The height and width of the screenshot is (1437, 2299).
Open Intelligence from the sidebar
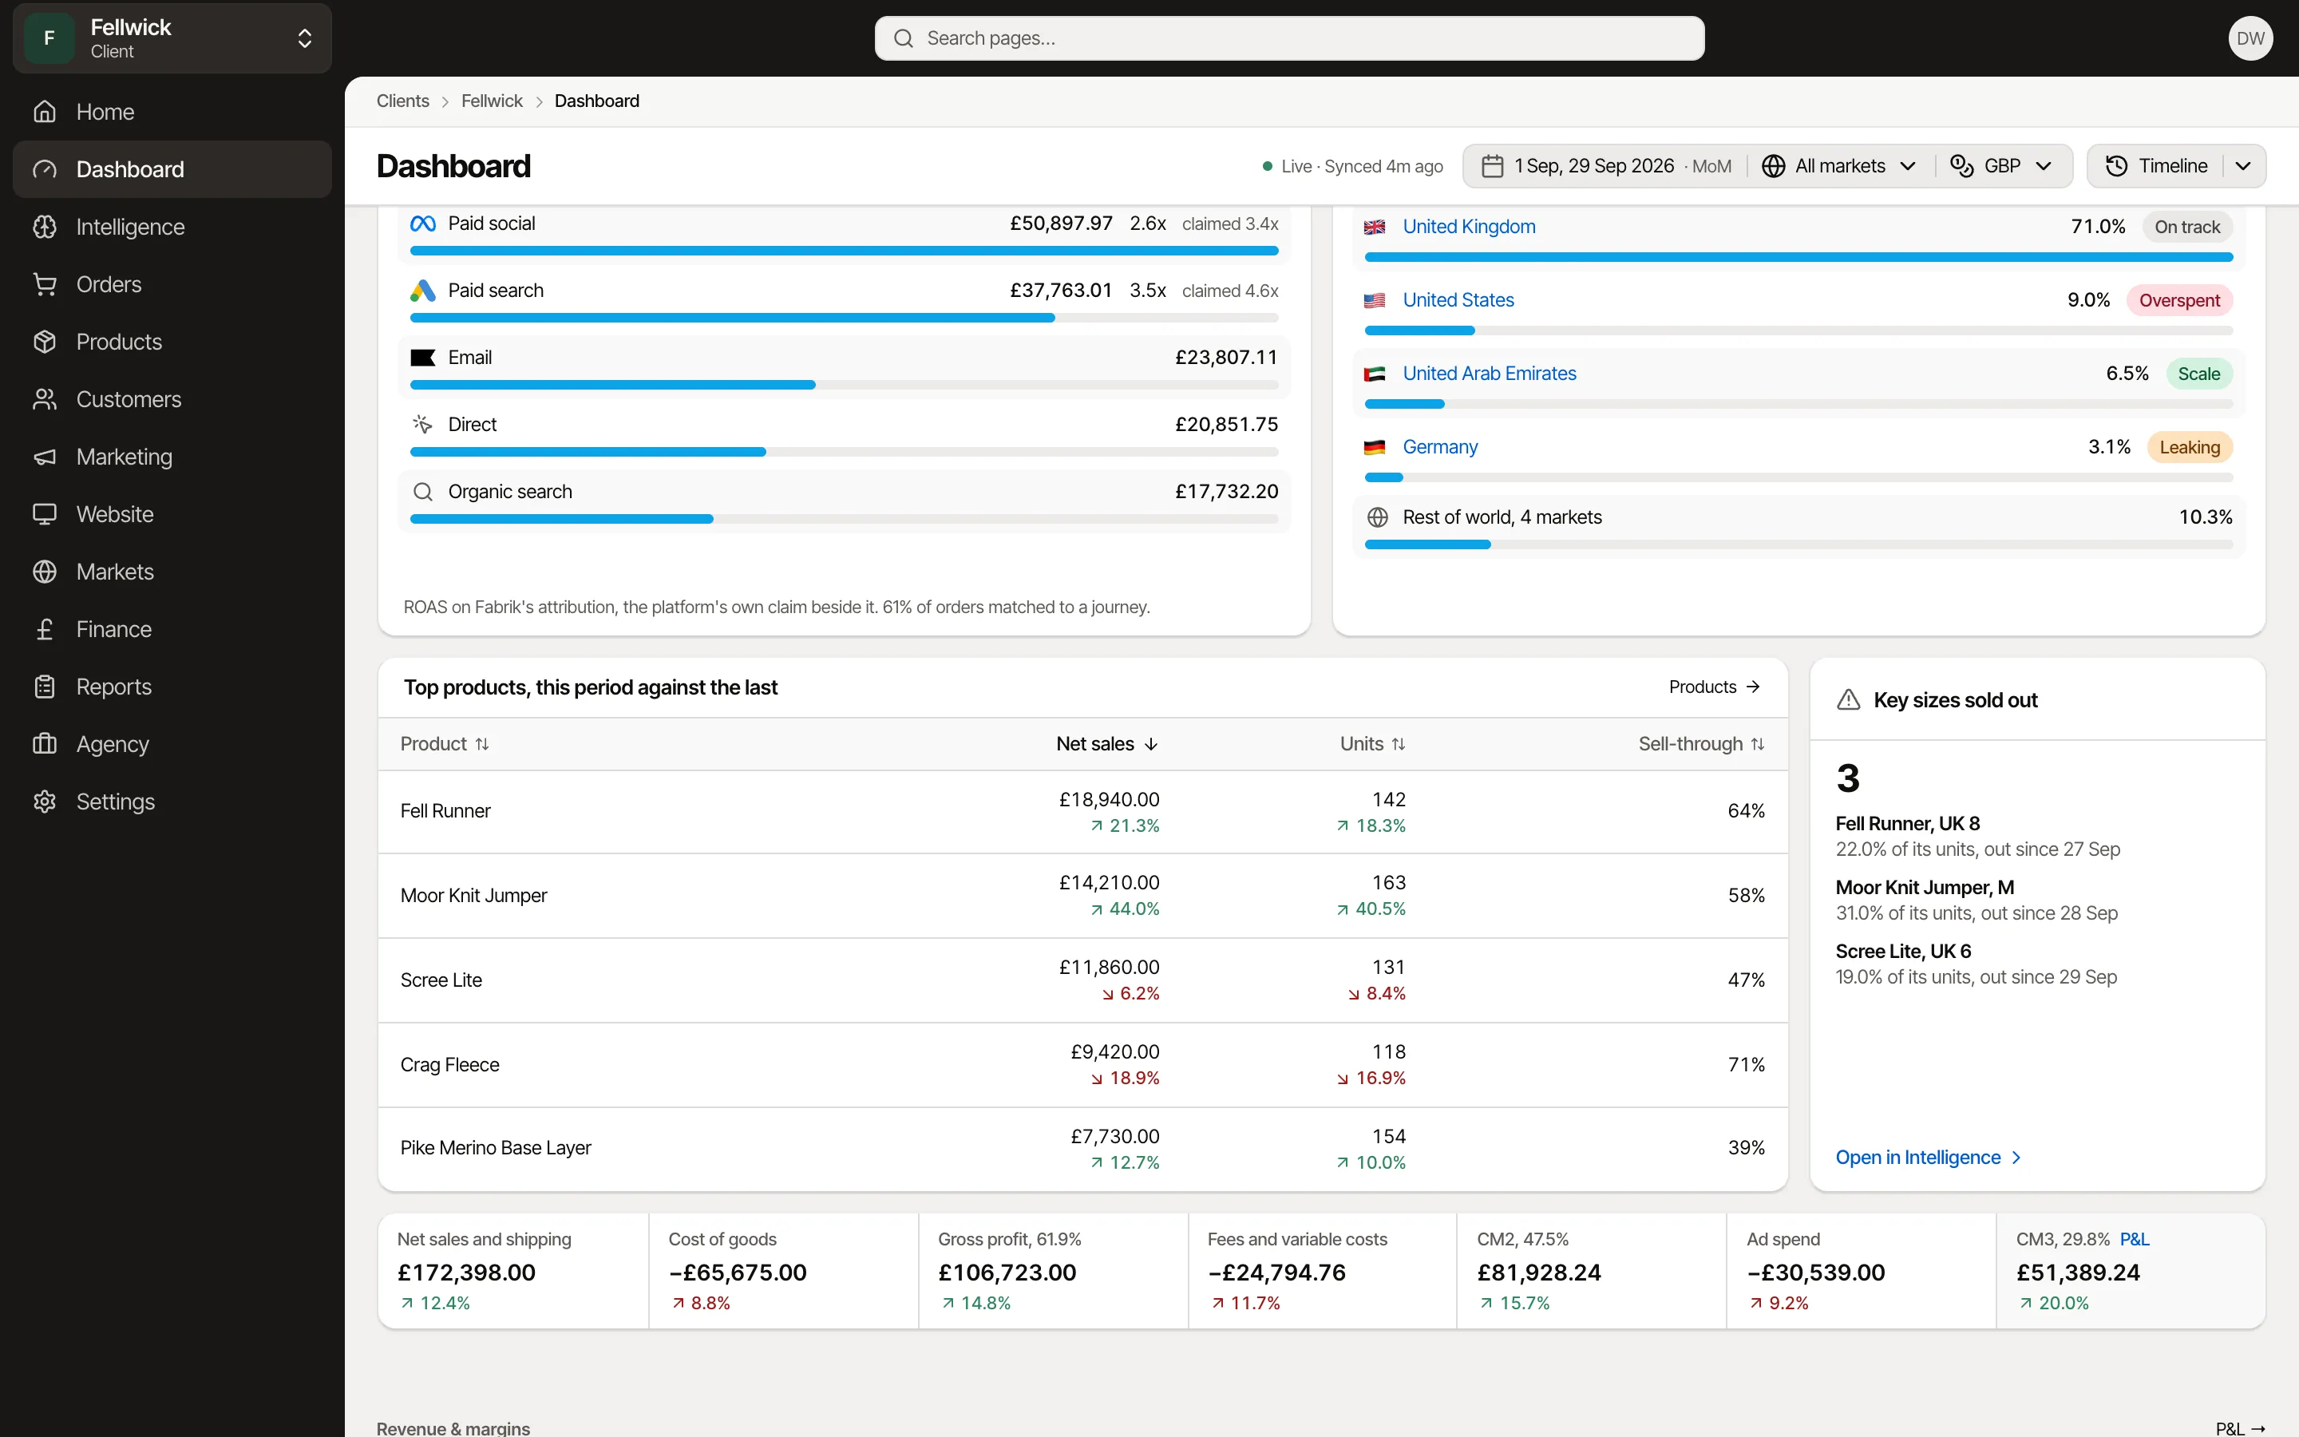pos(172,228)
